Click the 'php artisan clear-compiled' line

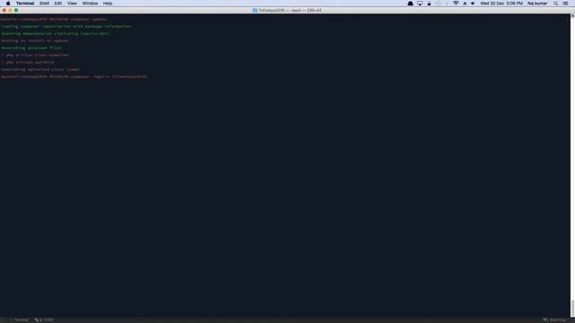tap(35, 55)
